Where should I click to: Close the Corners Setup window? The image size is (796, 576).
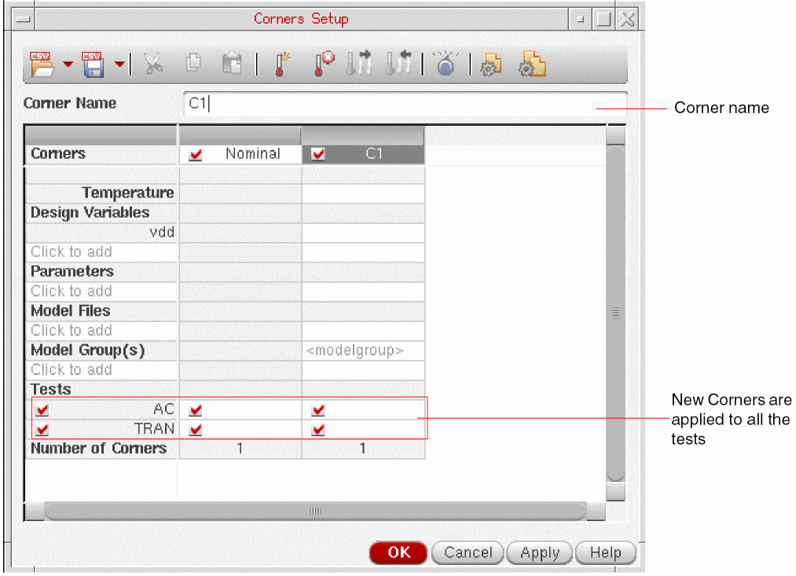[x=628, y=20]
